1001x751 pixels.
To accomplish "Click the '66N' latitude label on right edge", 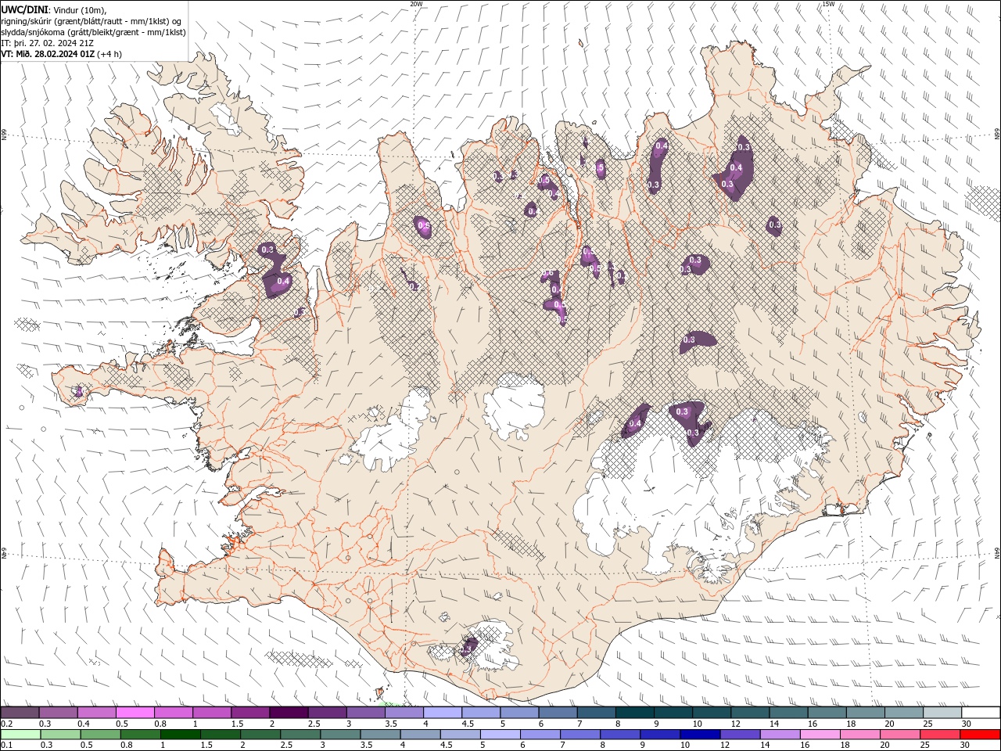I will (997, 135).
